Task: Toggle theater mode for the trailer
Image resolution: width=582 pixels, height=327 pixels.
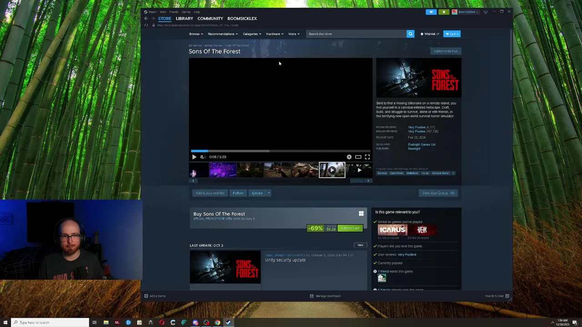Action: pyautogui.click(x=358, y=157)
